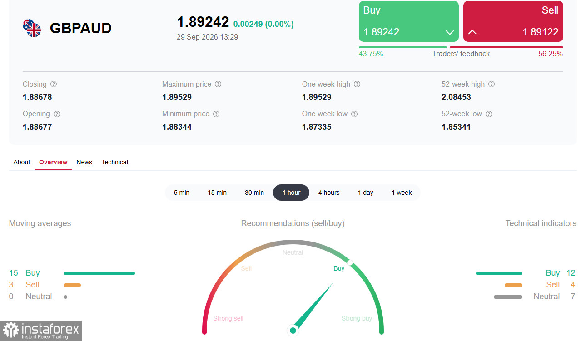Click the Strong sell gauge label

(228, 318)
